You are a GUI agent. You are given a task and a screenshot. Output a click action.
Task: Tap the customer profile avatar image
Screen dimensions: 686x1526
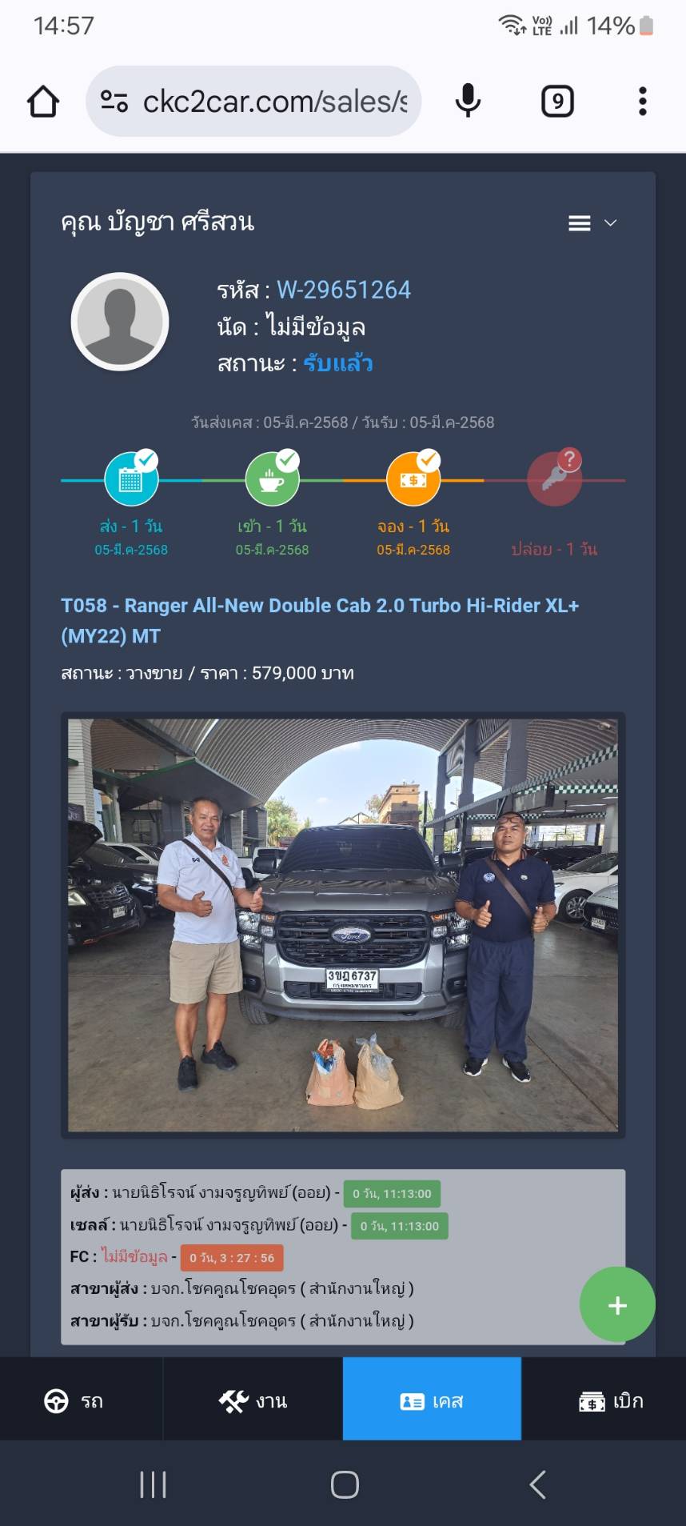[120, 322]
